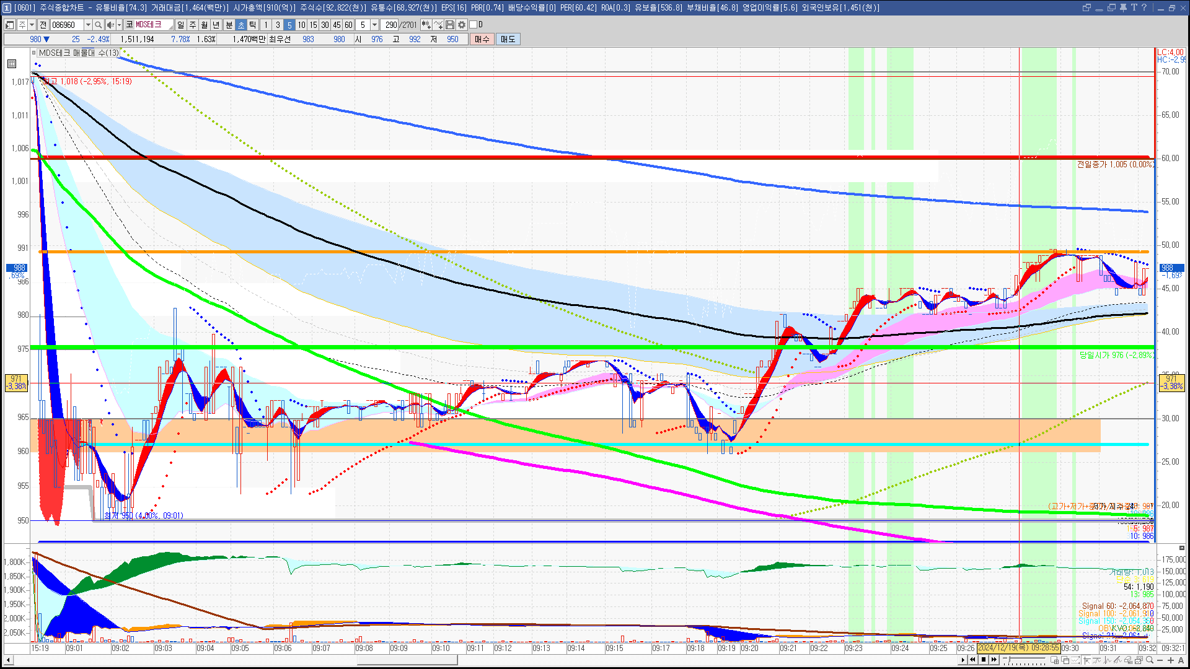
Task: Open chart settings gear icon
Action: 462,25
